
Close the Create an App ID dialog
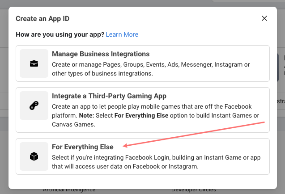[x=264, y=18]
